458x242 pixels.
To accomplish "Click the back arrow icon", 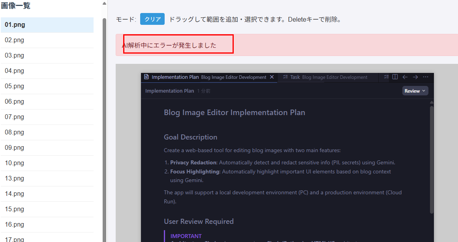I will [405, 77].
